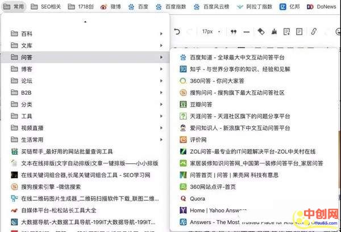Insert hyperlink using the chain icon
341x232 pixels.
pos(313,32)
